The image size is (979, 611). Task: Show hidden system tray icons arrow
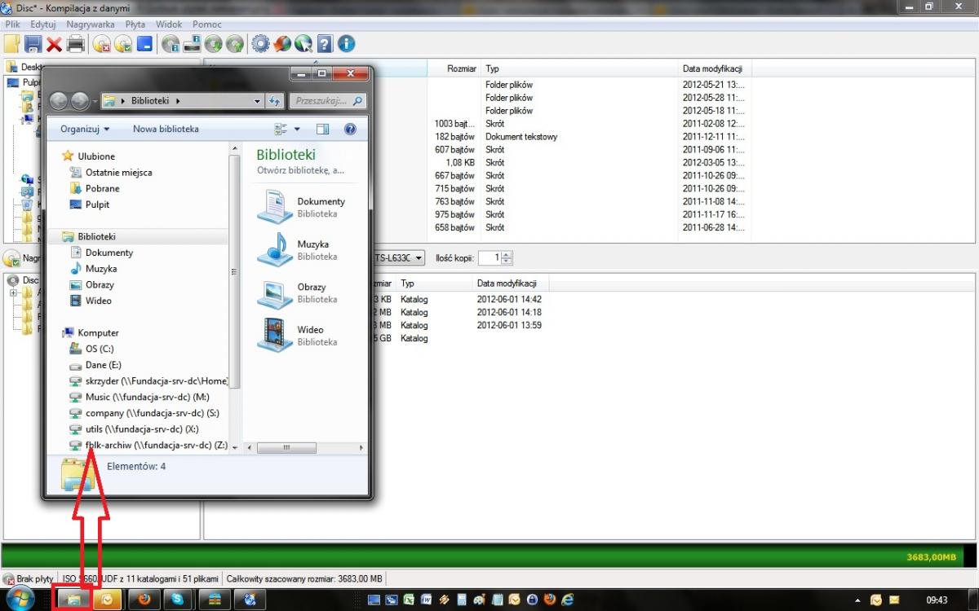tap(858, 600)
